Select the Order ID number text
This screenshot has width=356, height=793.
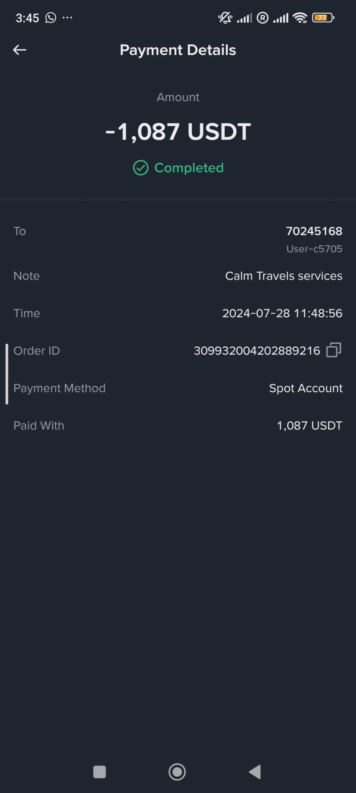pyautogui.click(x=257, y=351)
